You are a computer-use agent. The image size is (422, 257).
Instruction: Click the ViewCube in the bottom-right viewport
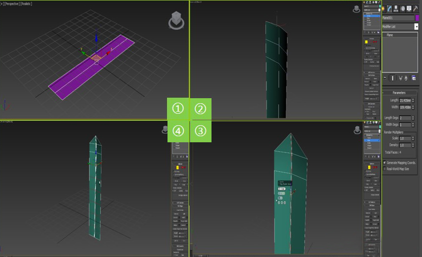coord(357,130)
